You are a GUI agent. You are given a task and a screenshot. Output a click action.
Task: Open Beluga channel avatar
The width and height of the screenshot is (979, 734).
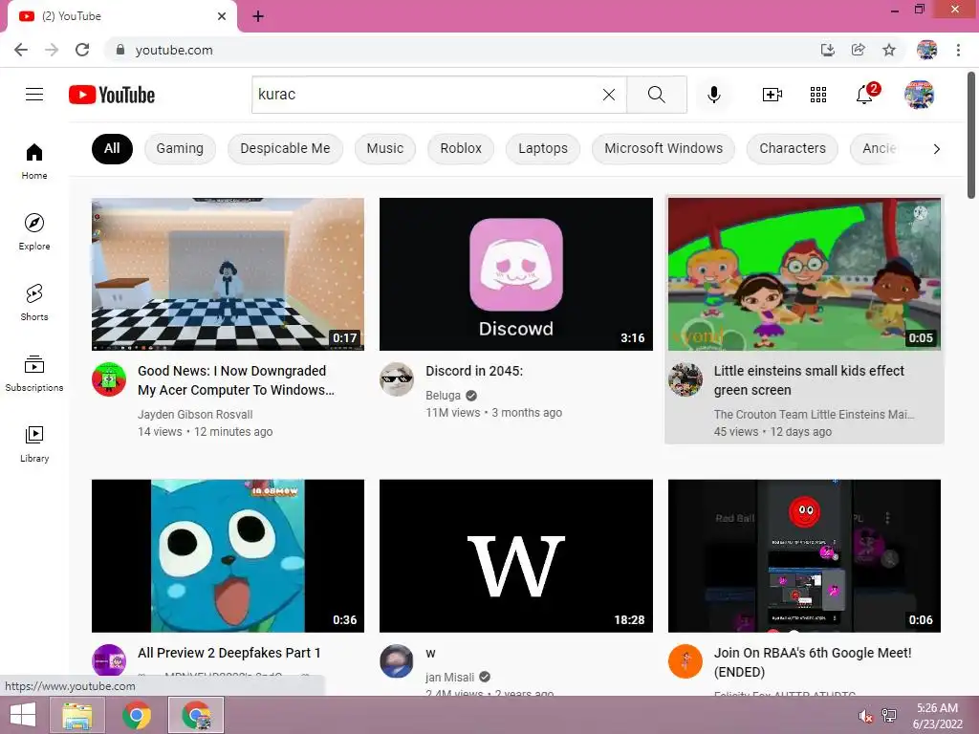[397, 379]
